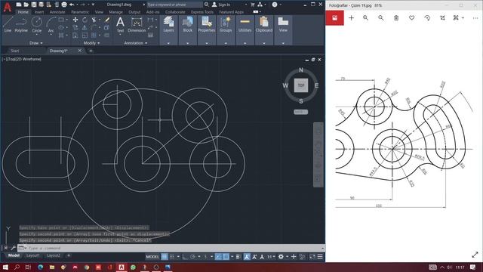Toggle Lineweight display in status bar
This screenshot has width=483, height=272.
pyautogui.click(x=238, y=257)
